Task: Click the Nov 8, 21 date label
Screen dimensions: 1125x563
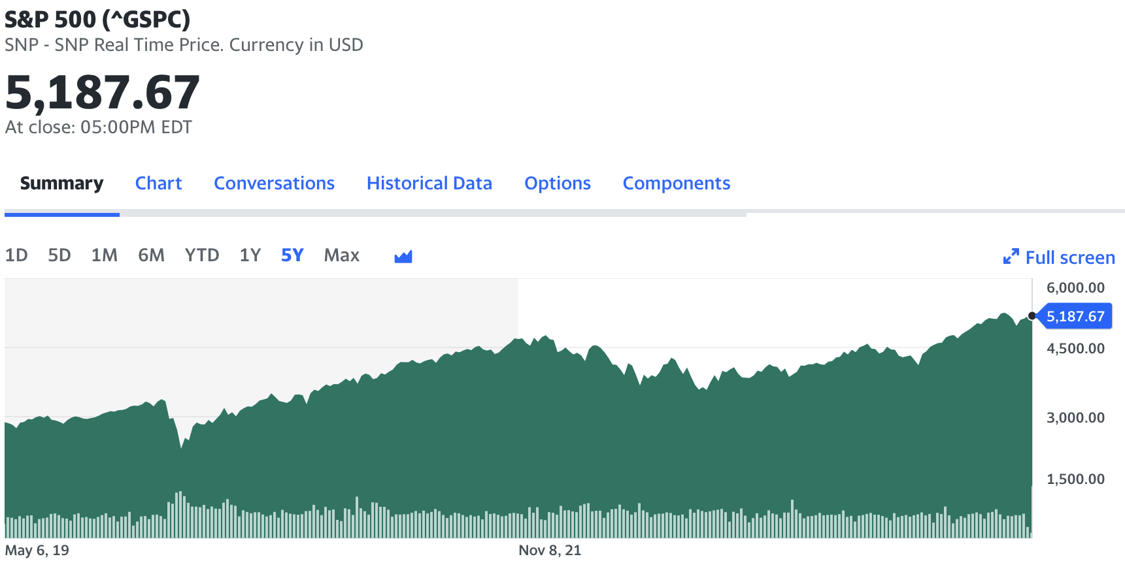Action: (x=550, y=551)
